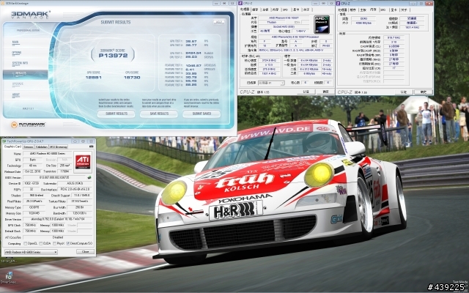Click the right CPU-Z title bar Z icon
This screenshot has height=293, width=469.
(x=339, y=3)
